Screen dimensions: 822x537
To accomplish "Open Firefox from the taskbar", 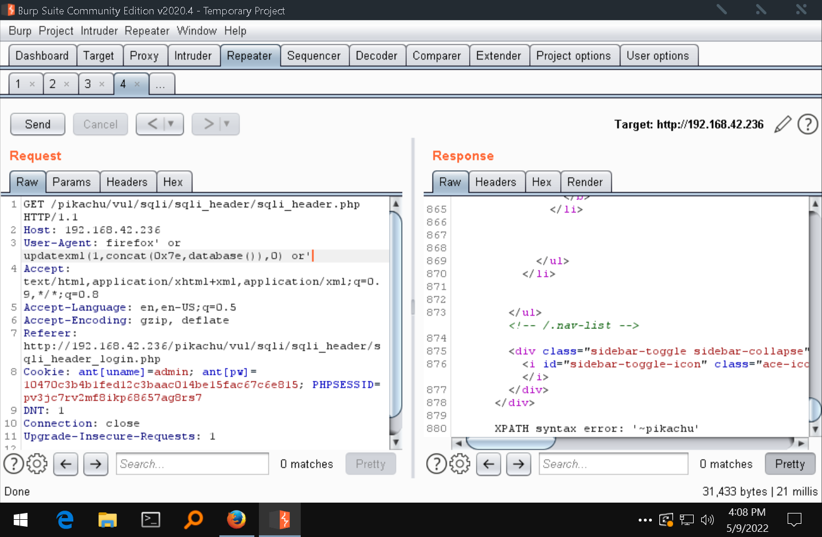I will (x=236, y=520).
